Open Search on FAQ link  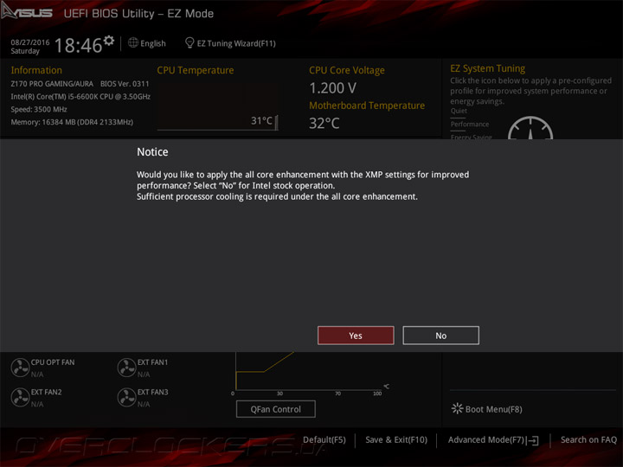588,439
